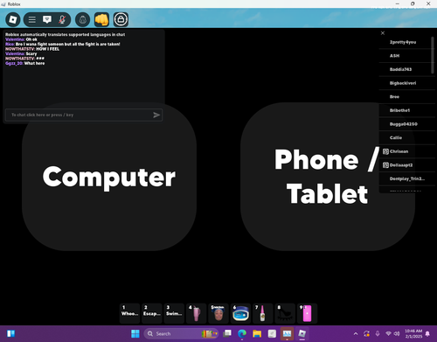Click Valentina's name in chat message "Oh ok"

pyautogui.click(x=15, y=39)
